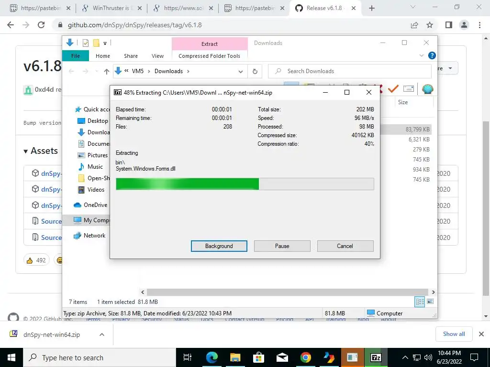
Task: Click the shell icon in Explorer toolbar
Action: (427, 89)
